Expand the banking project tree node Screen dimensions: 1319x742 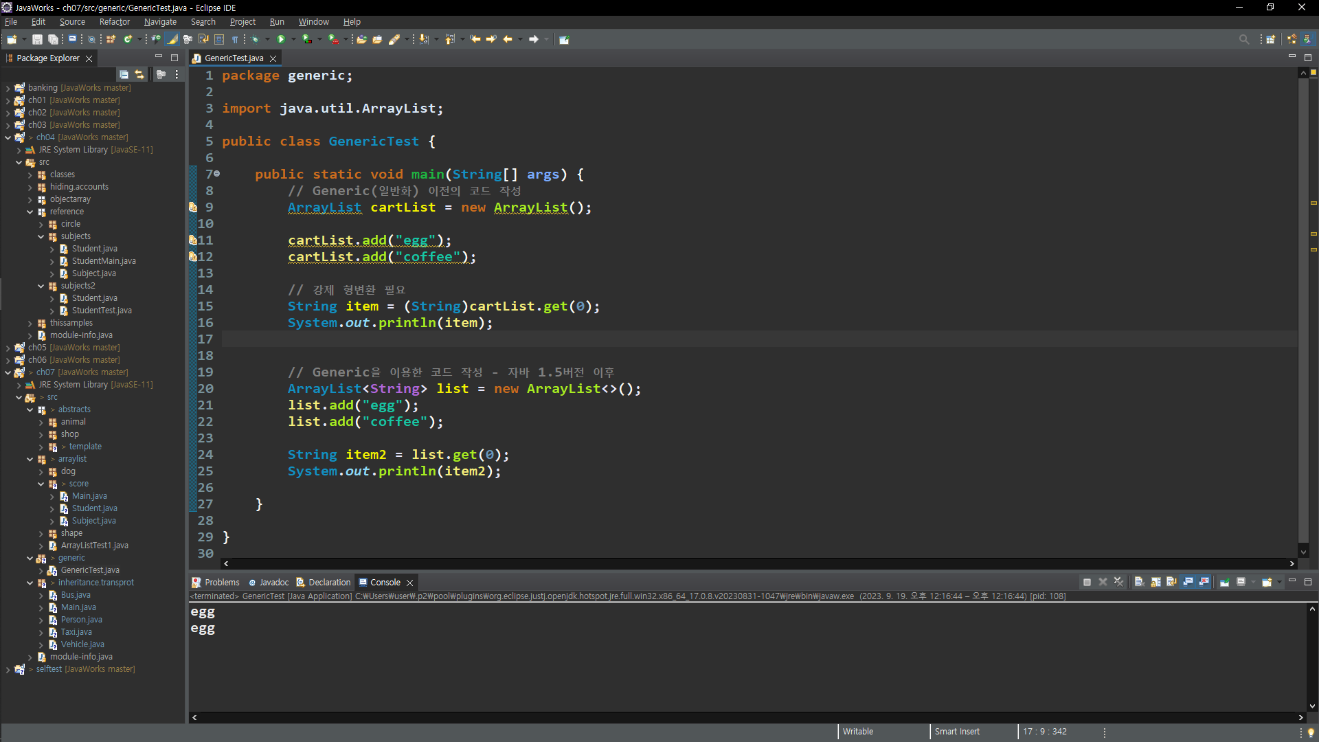click(x=8, y=88)
